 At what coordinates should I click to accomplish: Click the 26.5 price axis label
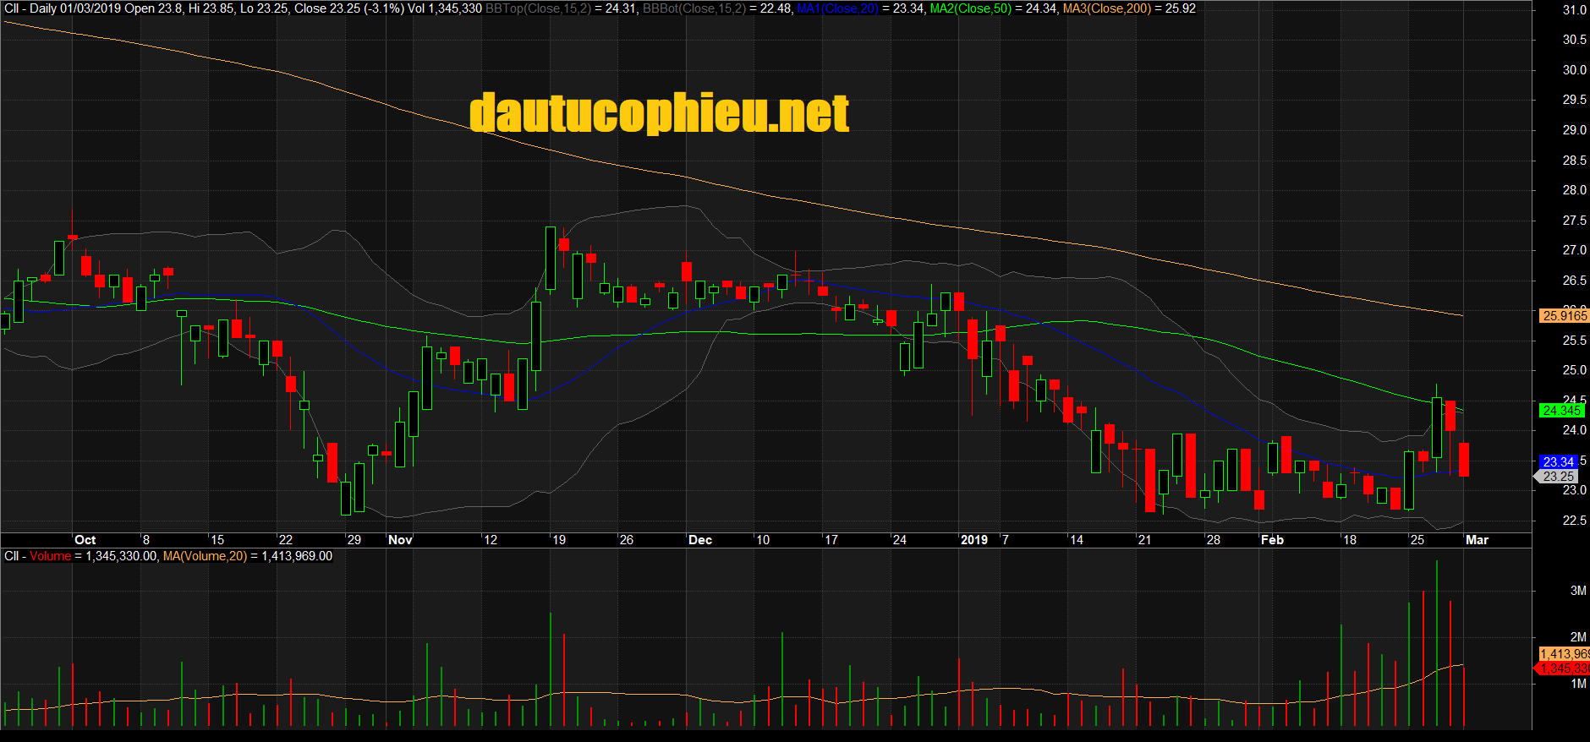pyautogui.click(x=1575, y=281)
